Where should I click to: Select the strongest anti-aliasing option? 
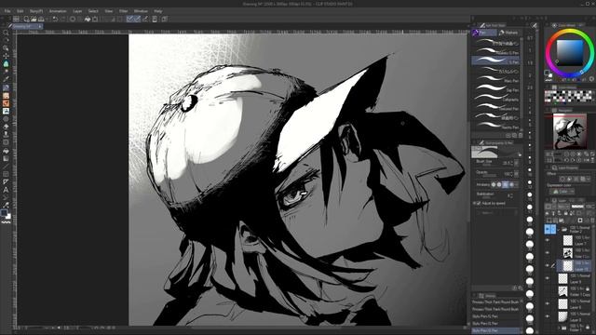pos(511,184)
